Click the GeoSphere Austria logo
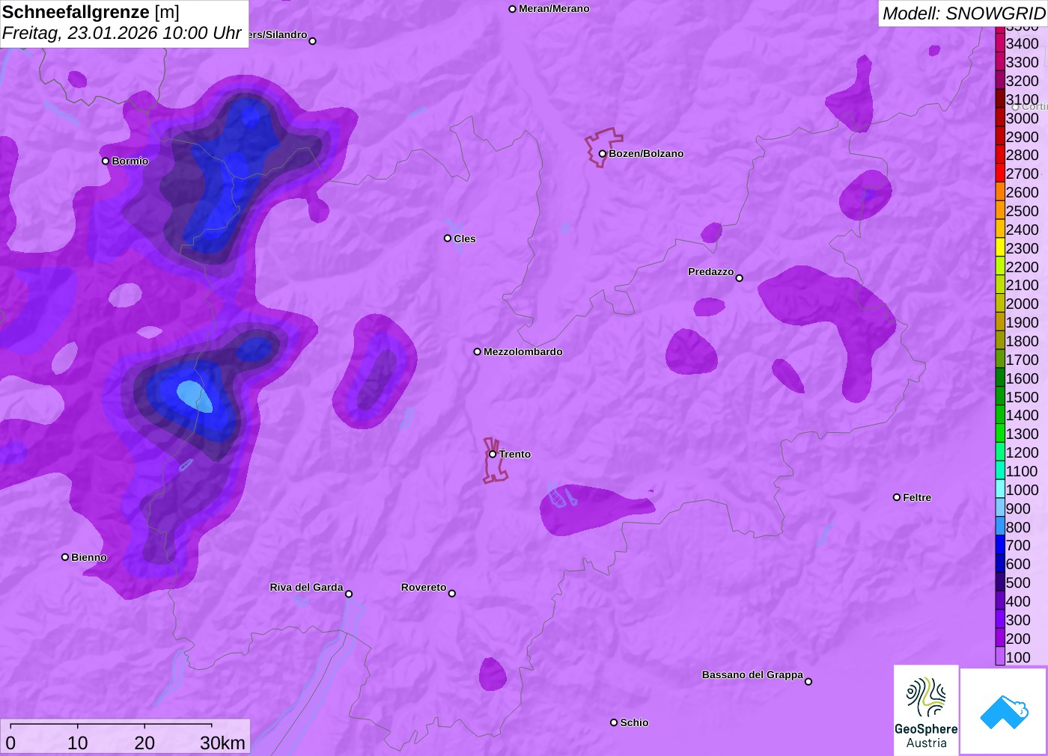Screen dimensions: 1048x756 tap(926, 710)
